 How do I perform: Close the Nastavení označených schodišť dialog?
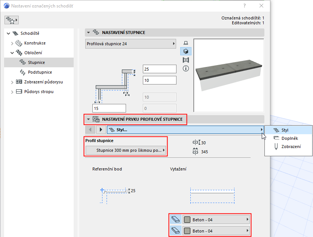click(261, 6)
